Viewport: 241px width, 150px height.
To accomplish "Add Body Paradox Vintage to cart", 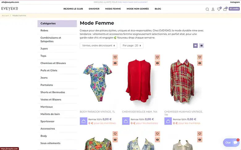I will (x=83, y=121).
